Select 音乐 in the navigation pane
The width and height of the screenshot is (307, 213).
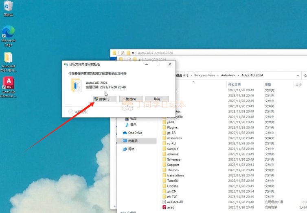pos(133,125)
